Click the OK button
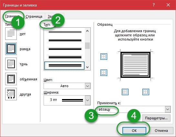176x137 pixels. pos(134,131)
